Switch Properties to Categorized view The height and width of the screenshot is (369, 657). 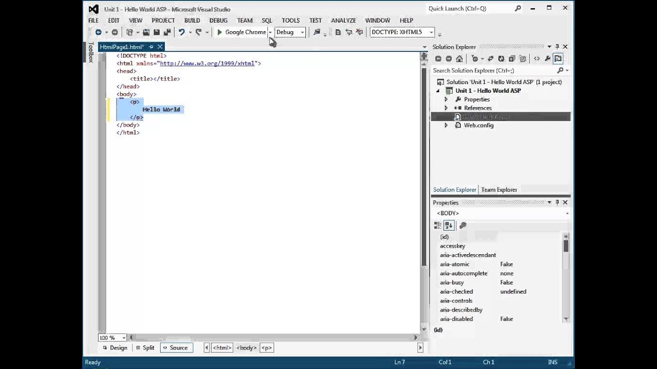tap(438, 225)
